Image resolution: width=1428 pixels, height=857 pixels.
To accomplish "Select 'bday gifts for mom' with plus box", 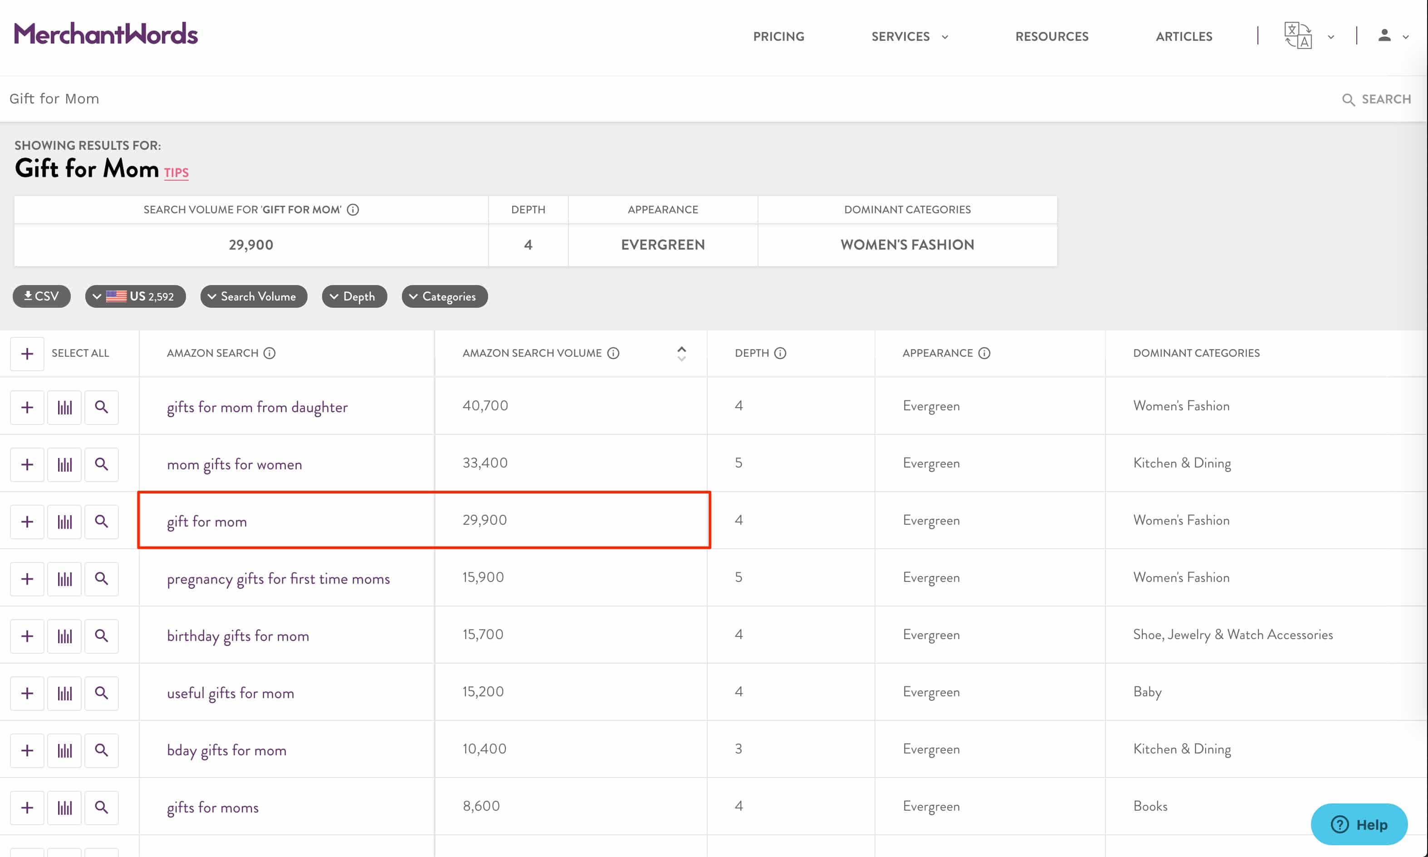I will [27, 750].
